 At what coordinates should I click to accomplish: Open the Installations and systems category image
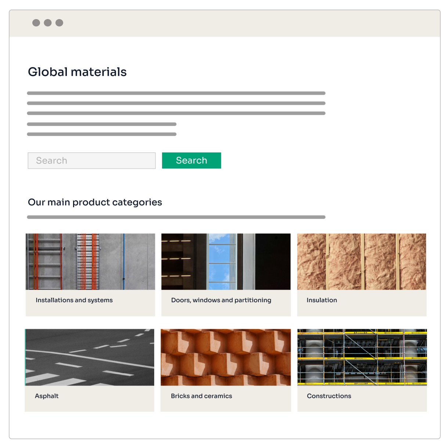(x=90, y=261)
